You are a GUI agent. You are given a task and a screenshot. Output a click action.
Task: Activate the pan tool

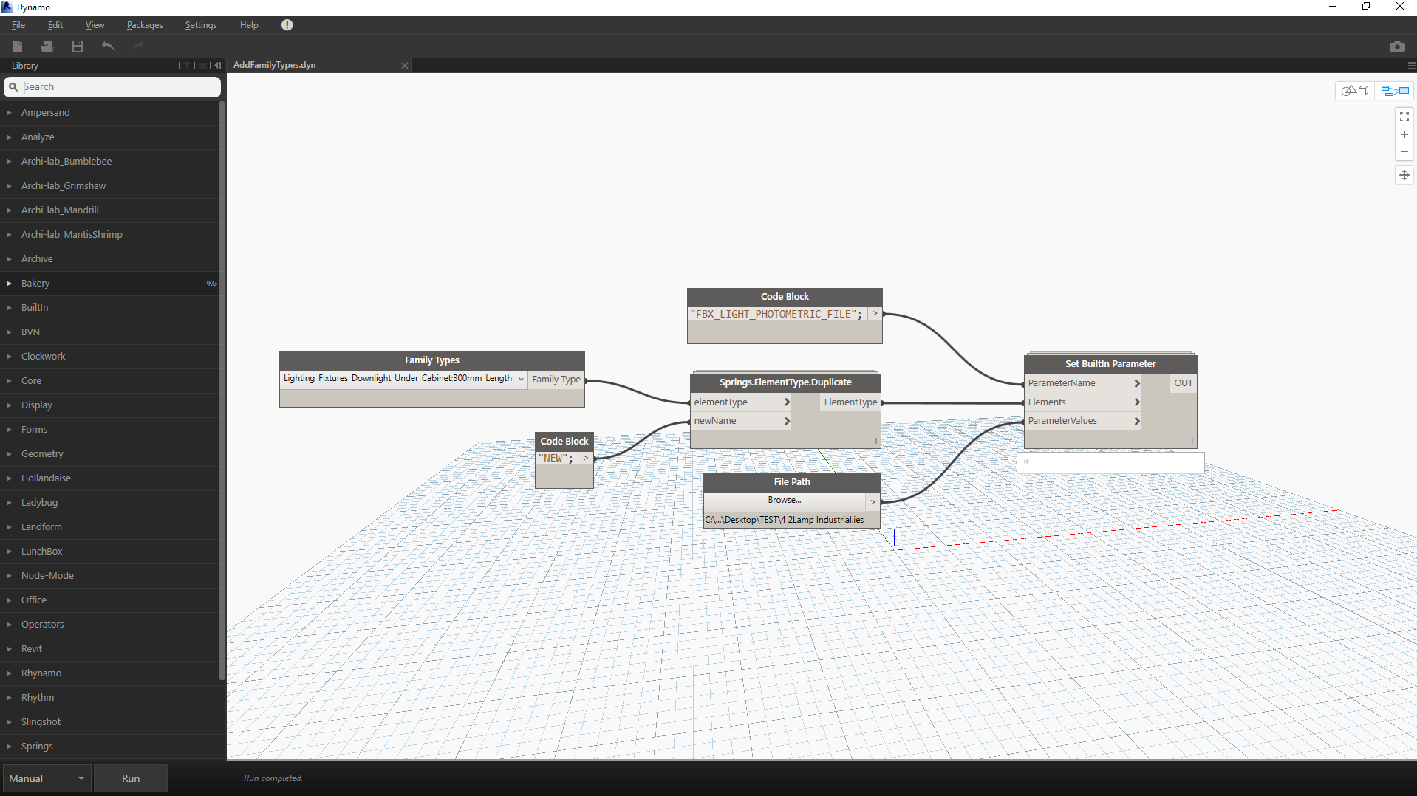point(1404,175)
